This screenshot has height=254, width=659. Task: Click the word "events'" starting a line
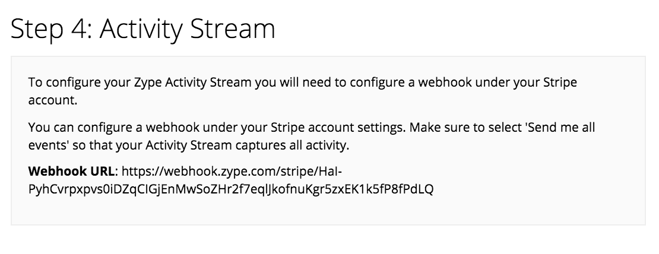point(48,145)
